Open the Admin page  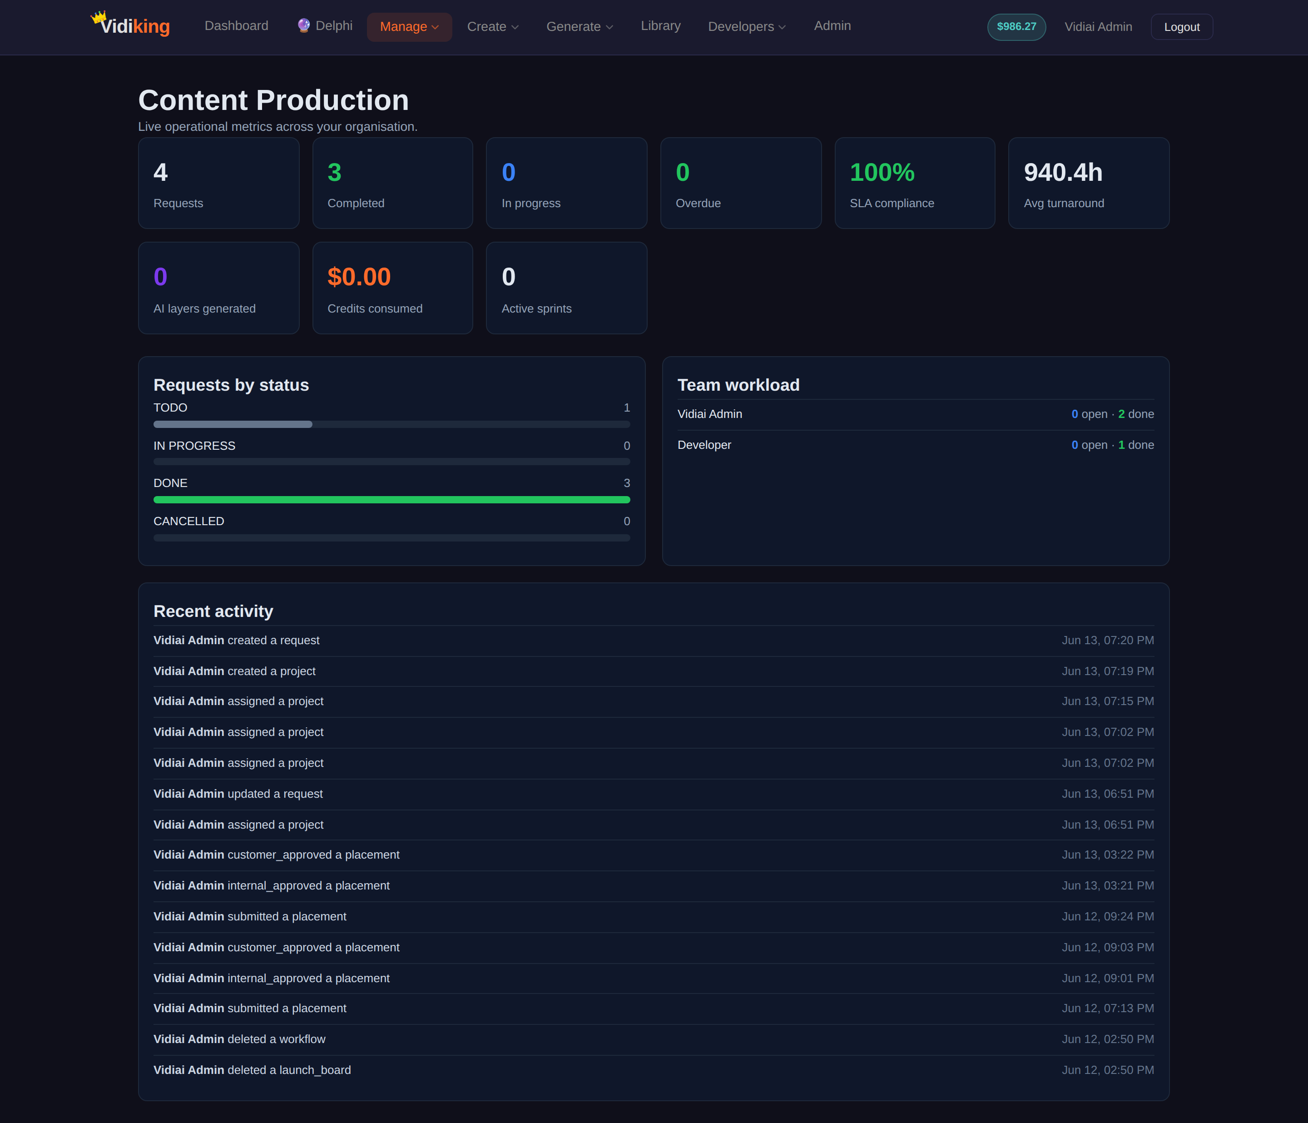[x=832, y=26]
